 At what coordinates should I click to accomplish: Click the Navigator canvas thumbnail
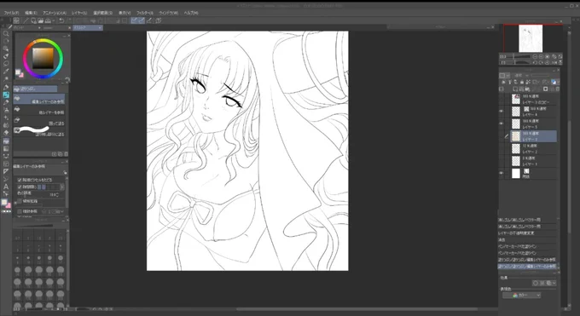pos(531,38)
